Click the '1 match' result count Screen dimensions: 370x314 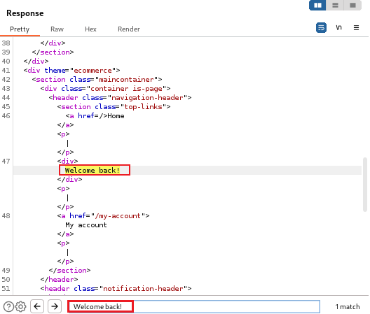348,307
